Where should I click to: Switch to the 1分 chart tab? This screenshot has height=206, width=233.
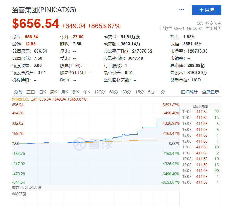coord(162,92)
